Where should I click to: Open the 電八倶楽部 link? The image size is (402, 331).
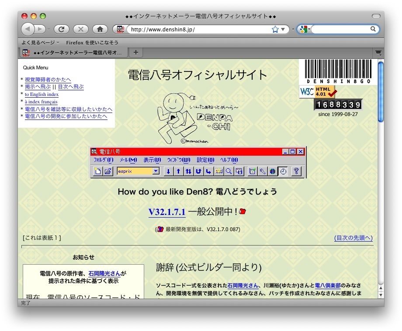[x=328, y=286]
